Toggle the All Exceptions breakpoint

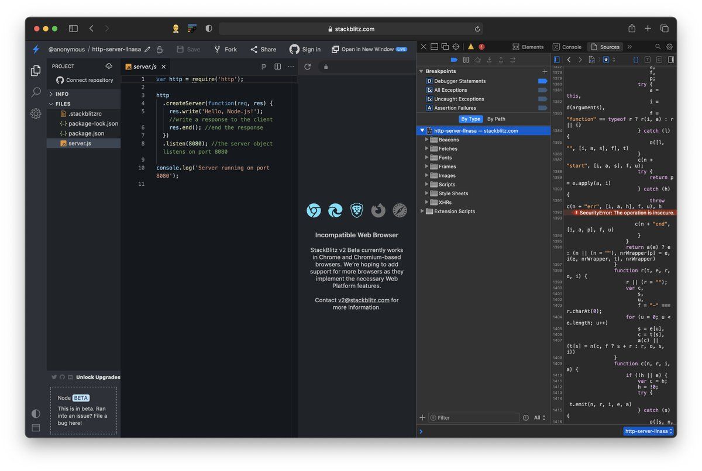point(542,90)
